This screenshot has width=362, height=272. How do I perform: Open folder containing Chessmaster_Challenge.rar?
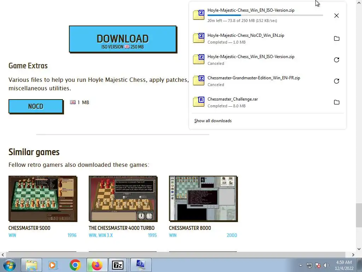(337, 102)
